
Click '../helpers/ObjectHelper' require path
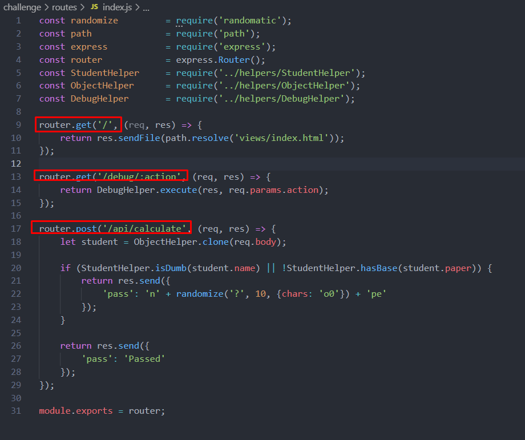tap(284, 86)
